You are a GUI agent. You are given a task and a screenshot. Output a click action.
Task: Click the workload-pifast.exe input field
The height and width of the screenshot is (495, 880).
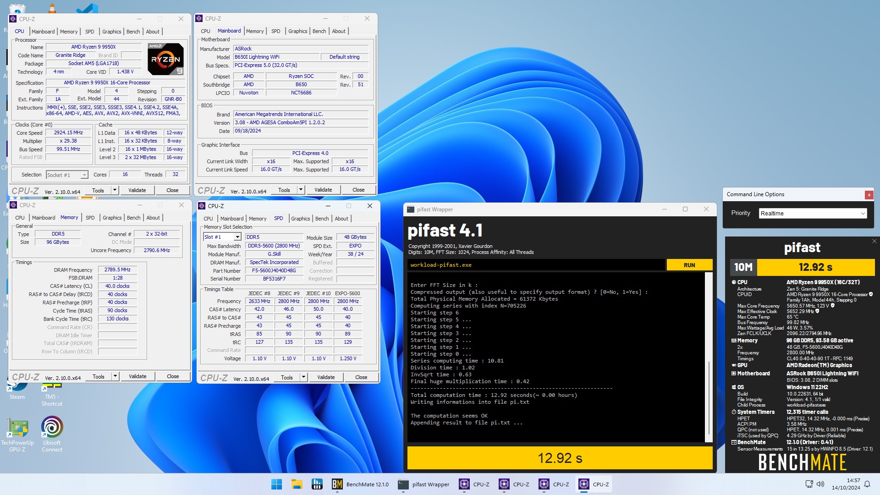point(536,265)
